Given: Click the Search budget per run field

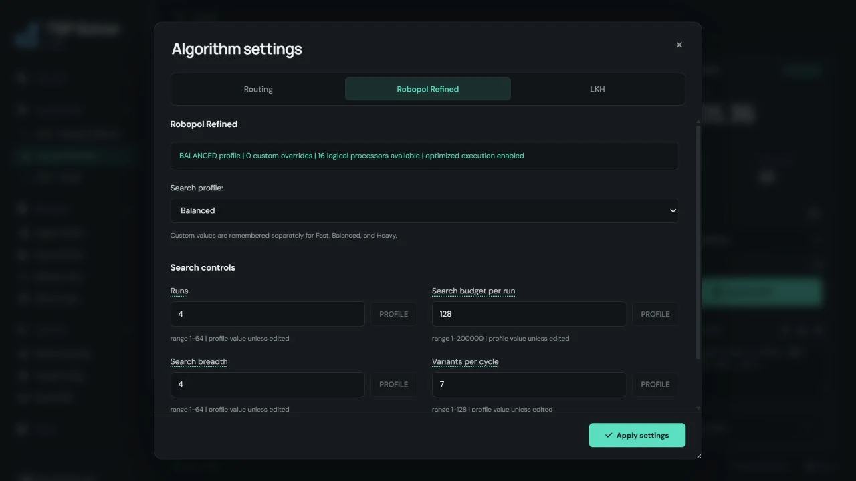Looking at the screenshot, I should click(529, 314).
